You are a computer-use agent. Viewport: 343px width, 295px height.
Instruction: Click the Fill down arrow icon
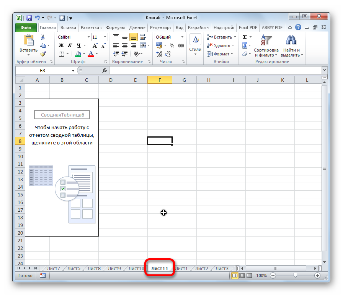tap(245, 45)
